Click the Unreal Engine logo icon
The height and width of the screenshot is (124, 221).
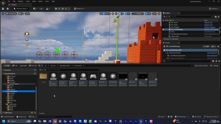coord(3,3)
